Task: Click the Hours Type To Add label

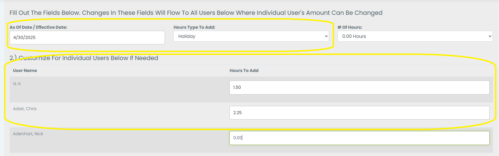Action: pyautogui.click(x=194, y=27)
